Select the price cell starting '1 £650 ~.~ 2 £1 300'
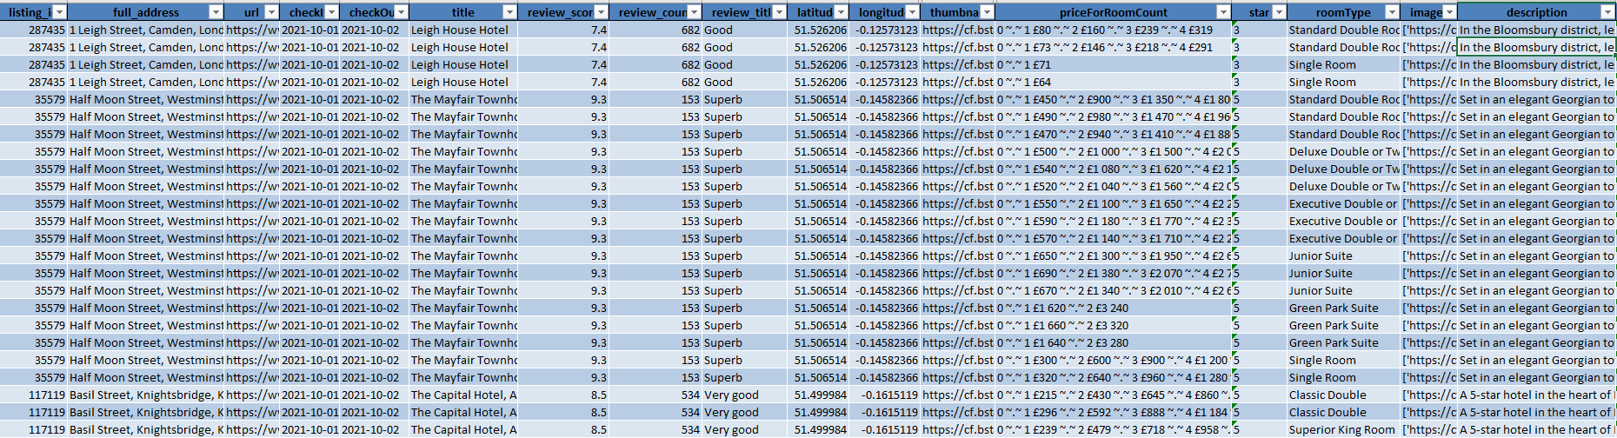The width and height of the screenshot is (1617, 438). (1114, 255)
